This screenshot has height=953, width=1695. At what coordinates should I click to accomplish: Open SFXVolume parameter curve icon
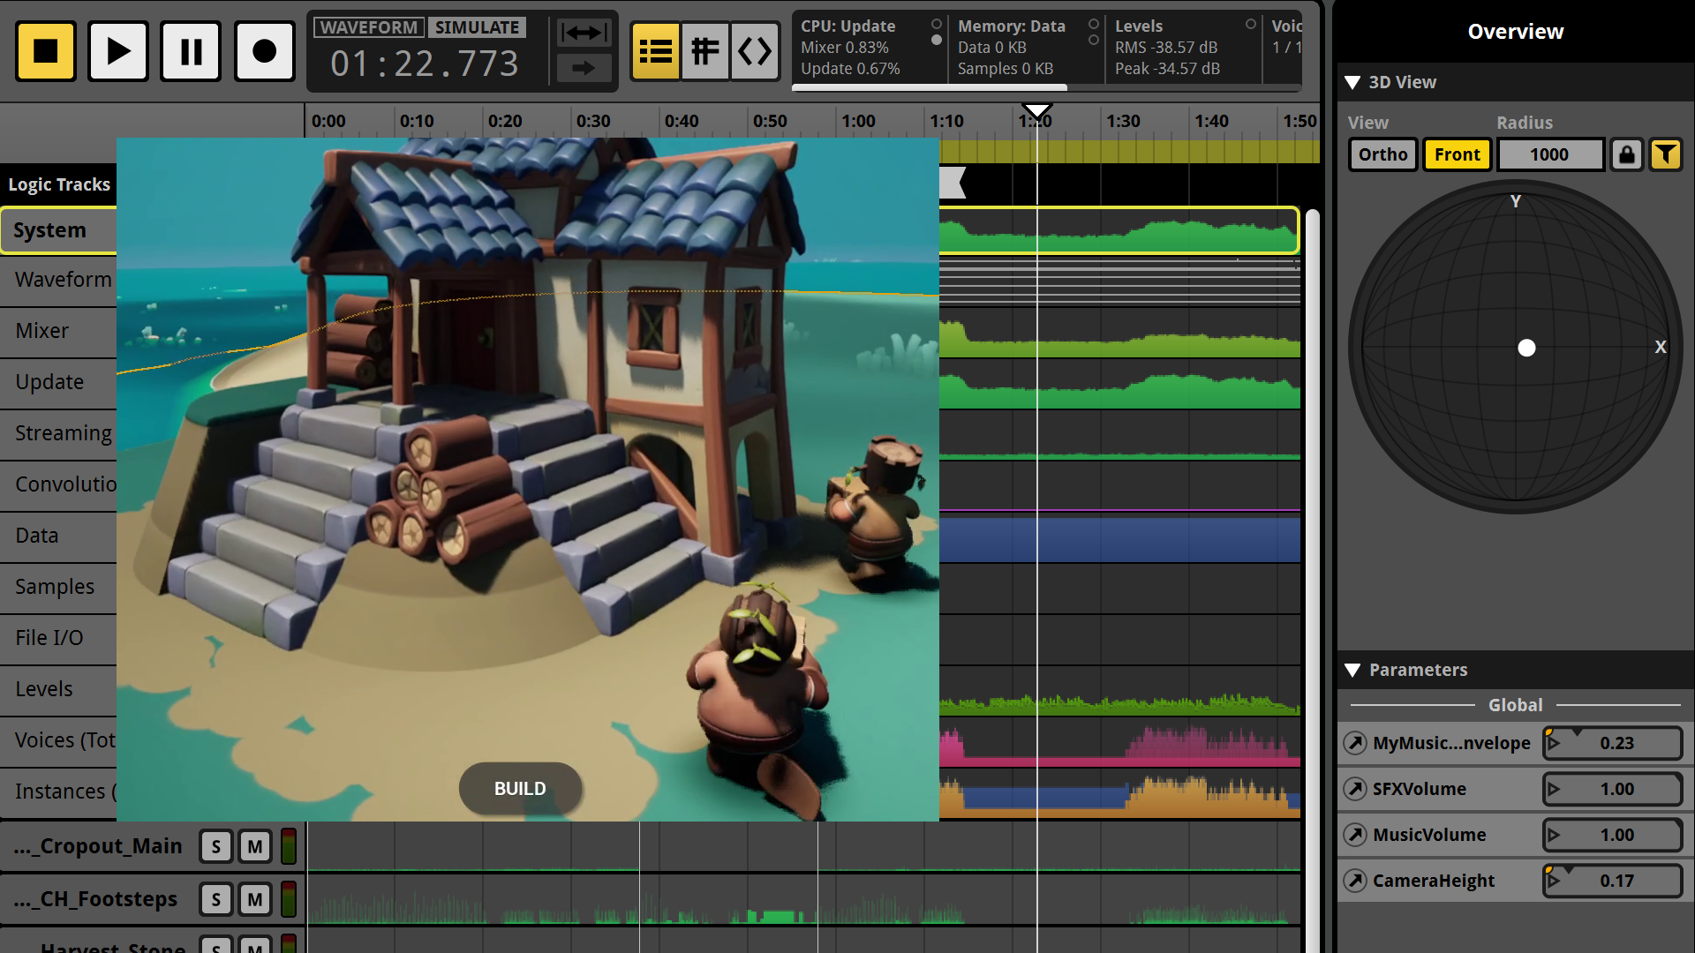[x=1355, y=789]
